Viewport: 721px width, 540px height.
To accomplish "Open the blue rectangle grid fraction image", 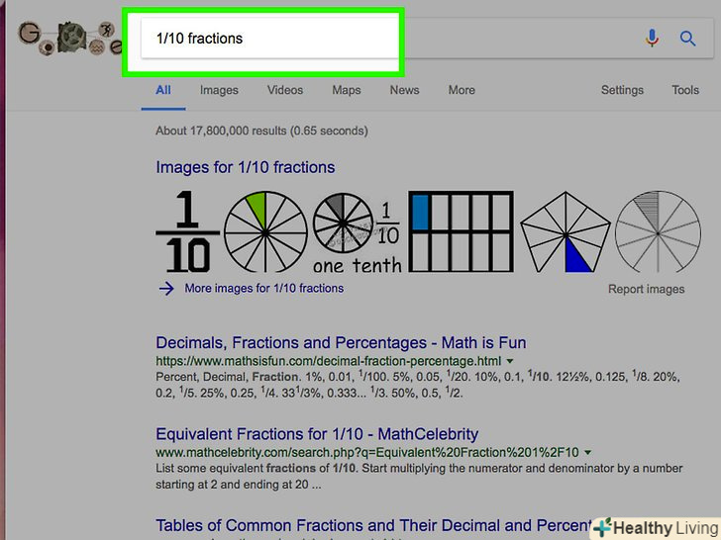I will click(x=462, y=232).
